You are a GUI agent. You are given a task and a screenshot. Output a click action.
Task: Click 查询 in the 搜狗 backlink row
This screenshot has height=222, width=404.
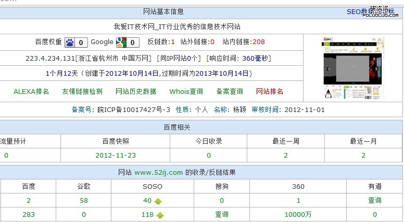click(222, 215)
